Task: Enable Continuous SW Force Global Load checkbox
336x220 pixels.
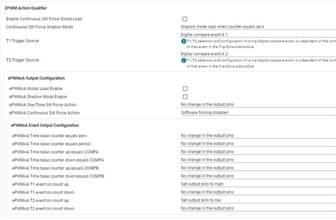Action: (x=185, y=19)
